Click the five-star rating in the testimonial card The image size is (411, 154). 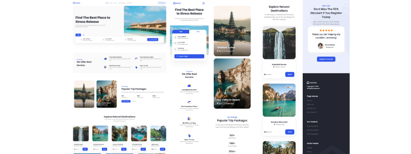click(x=326, y=30)
